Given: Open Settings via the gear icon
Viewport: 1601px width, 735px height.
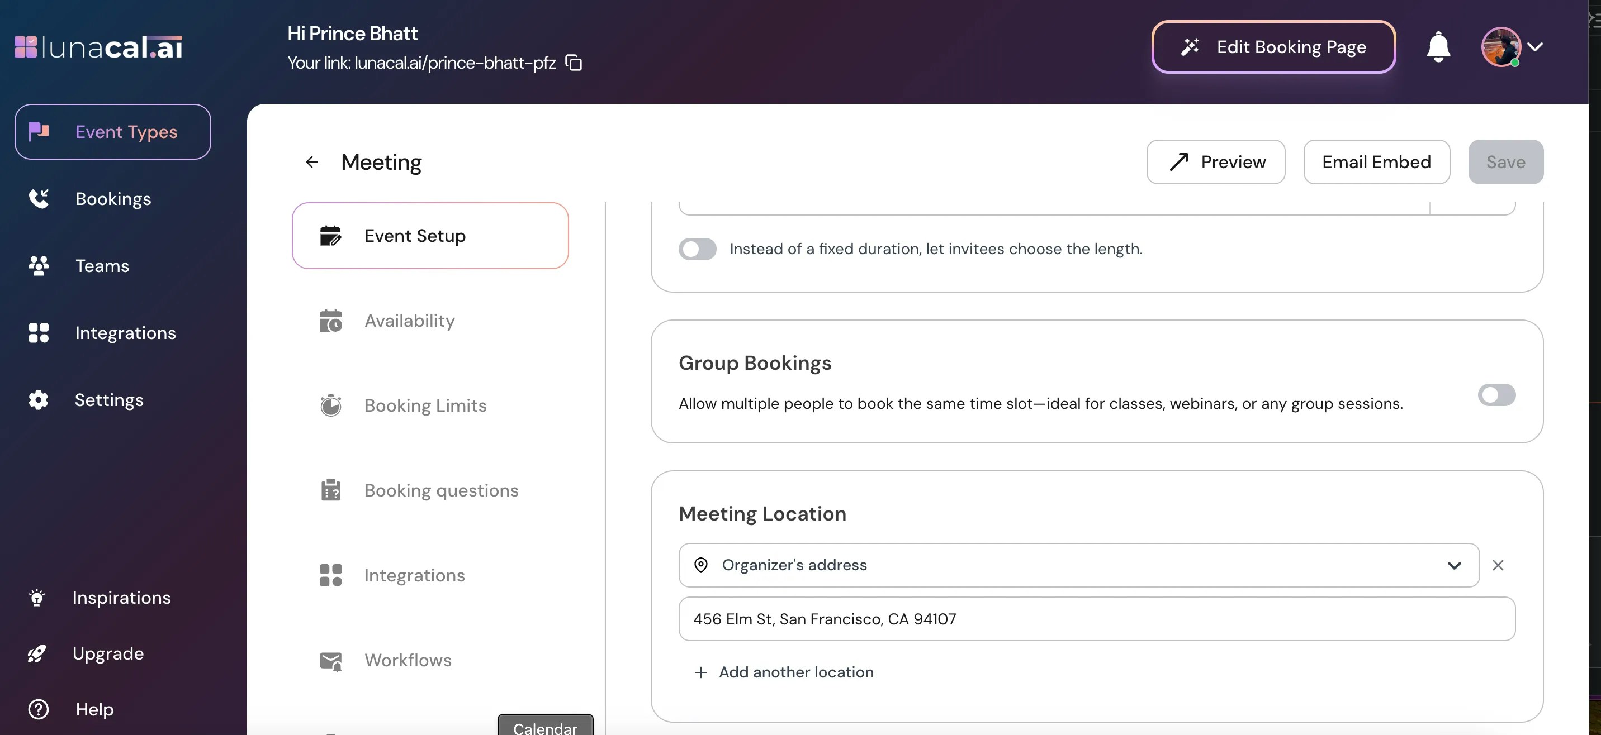Looking at the screenshot, I should [39, 400].
